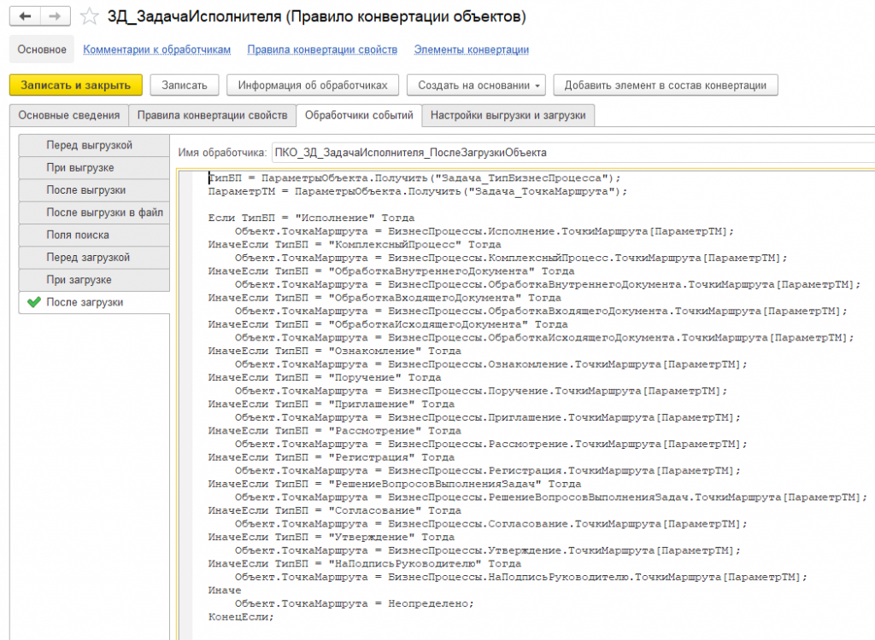Follow the Правила конвертации свойств link
The image size is (875, 640).
(x=322, y=49)
